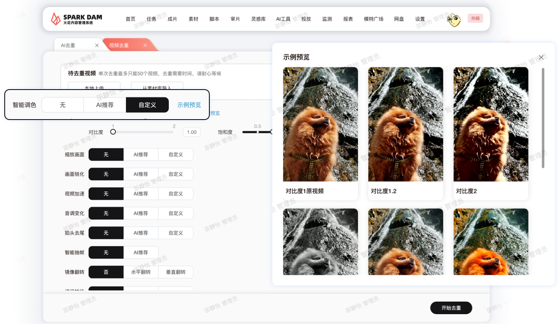
Task: Click the 对比度 value input field
Action: (191, 132)
